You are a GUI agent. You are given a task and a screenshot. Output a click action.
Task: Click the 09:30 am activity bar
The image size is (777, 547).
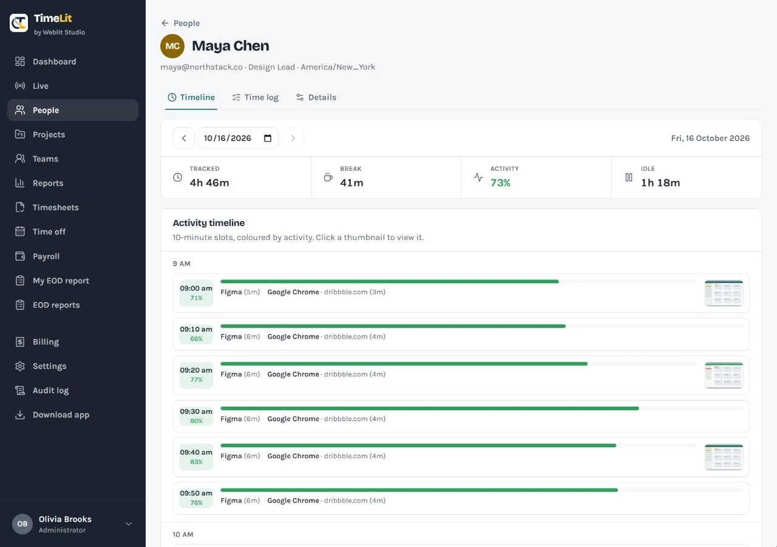482,408
